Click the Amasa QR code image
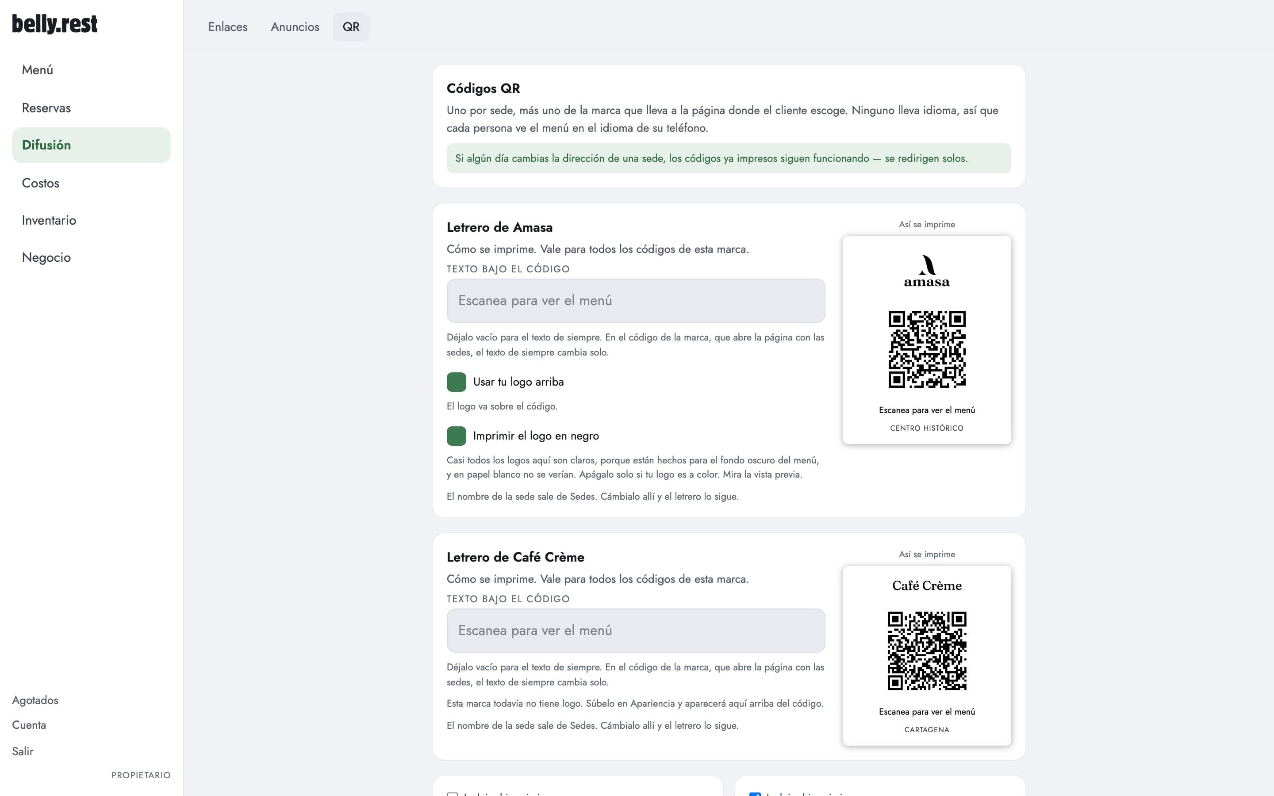The image size is (1274, 796). [927, 349]
